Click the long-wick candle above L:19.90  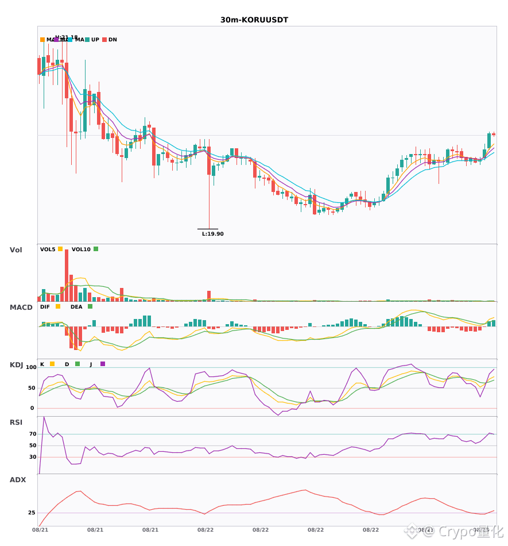(x=209, y=184)
